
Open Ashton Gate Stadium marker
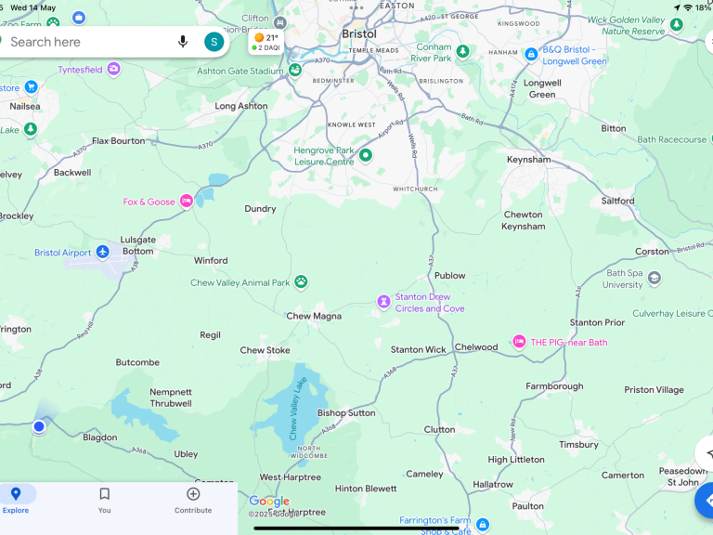pyautogui.click(x=295, y=70)
